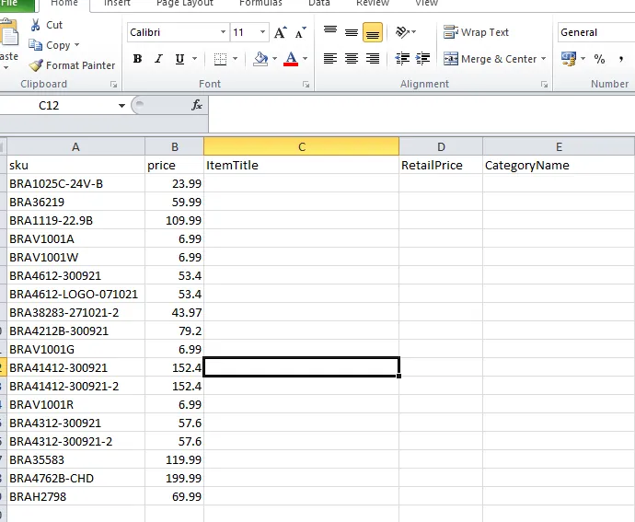635x522 pixels.
Task: Activate the Format Painter brush
Action: [x=36, y=65]
